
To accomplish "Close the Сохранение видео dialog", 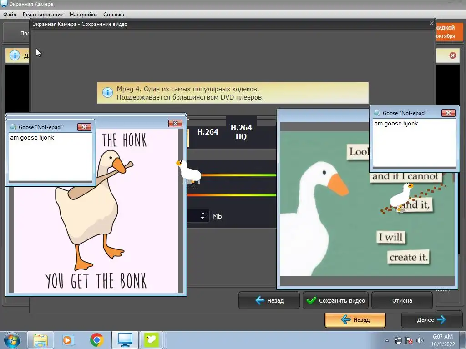I will click(431, 24).
